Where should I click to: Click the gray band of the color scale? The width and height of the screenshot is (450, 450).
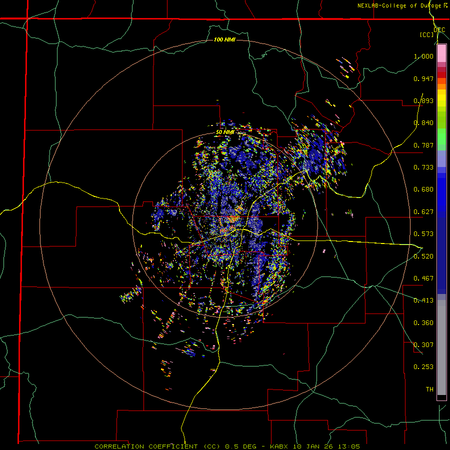(x=441, y=348)
